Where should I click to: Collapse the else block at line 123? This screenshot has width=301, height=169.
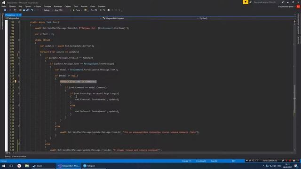tap(19, 105)
